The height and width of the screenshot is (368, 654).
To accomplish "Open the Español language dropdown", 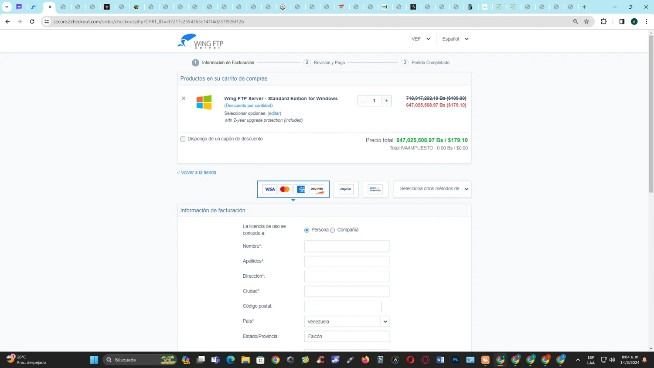I will (x=455, y=39).
